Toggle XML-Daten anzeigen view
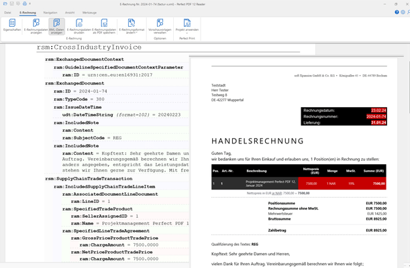The width and height of the screenshot is (410, 268). [x=57, y=26]
